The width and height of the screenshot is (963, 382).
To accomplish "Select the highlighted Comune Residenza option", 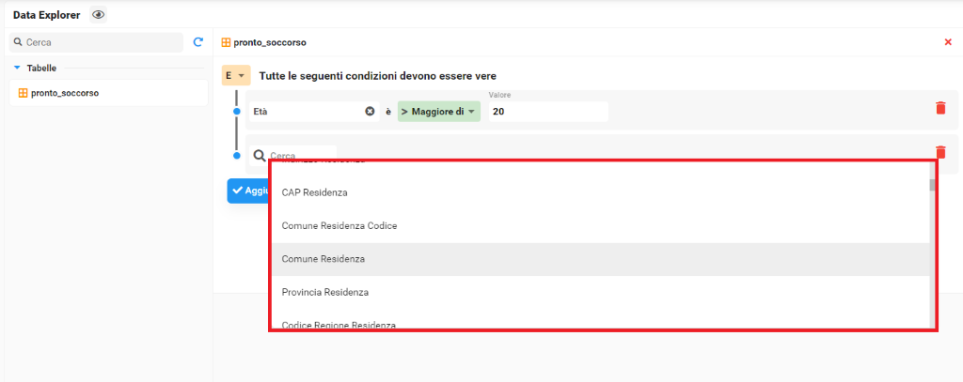I will [324, 259].
